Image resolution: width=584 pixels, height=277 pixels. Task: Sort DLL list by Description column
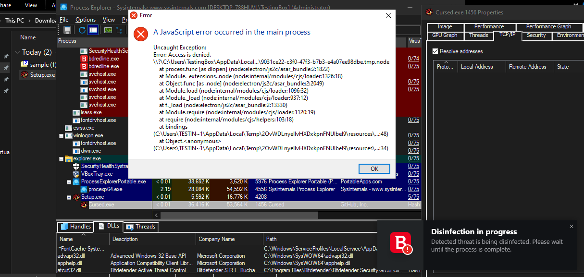click(x=152, y=239)
